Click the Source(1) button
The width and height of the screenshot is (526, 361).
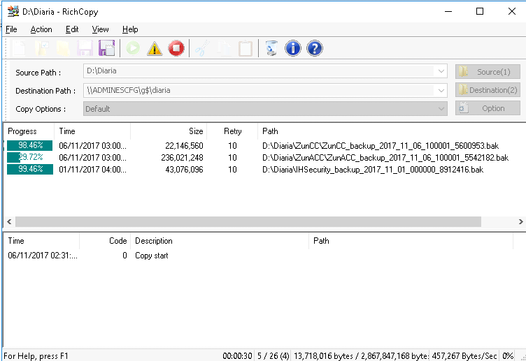488,72
